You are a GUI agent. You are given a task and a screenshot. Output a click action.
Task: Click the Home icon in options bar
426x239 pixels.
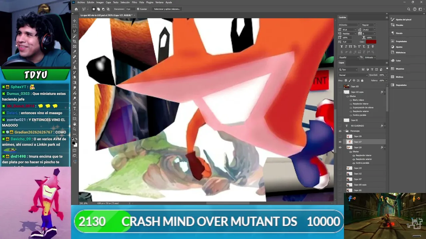76,9
